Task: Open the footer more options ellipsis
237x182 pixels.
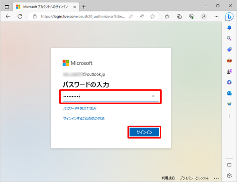Action: click(x=216, y=178)
